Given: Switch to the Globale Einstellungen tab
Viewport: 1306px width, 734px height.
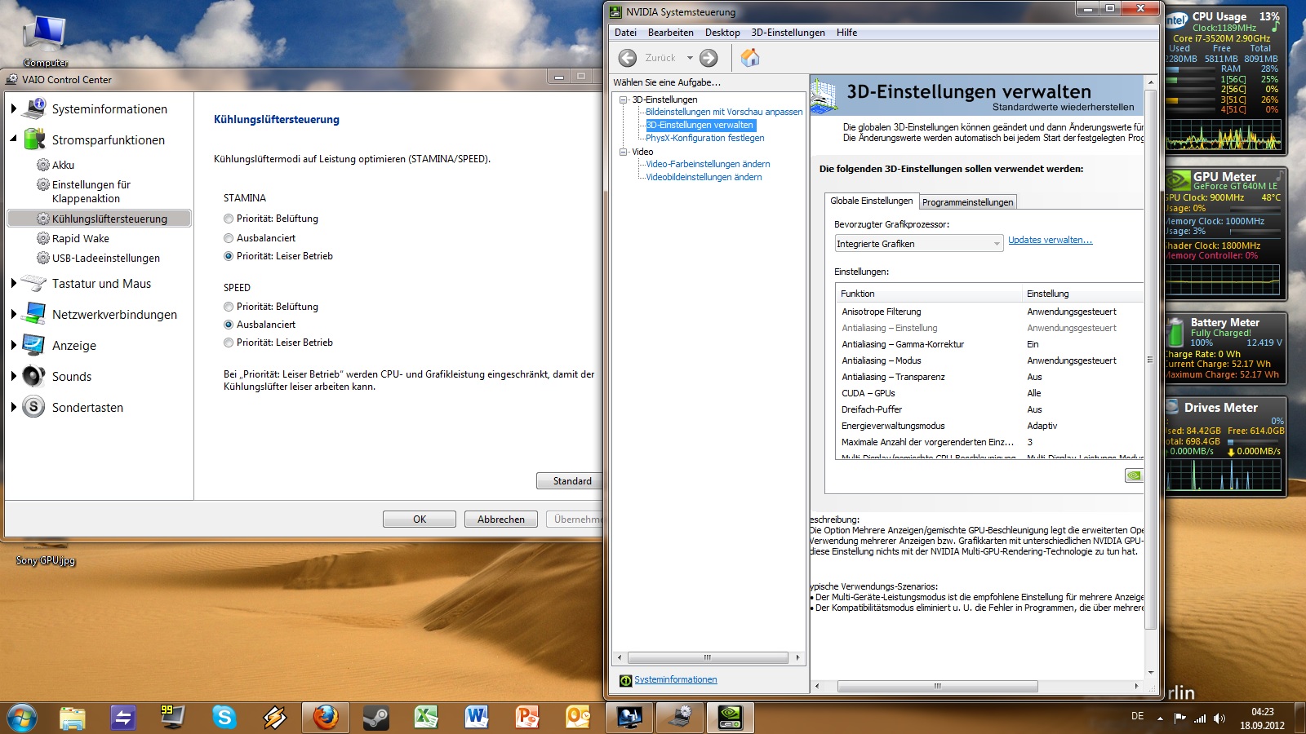Looking at the screenshot, I should (872, 201).
